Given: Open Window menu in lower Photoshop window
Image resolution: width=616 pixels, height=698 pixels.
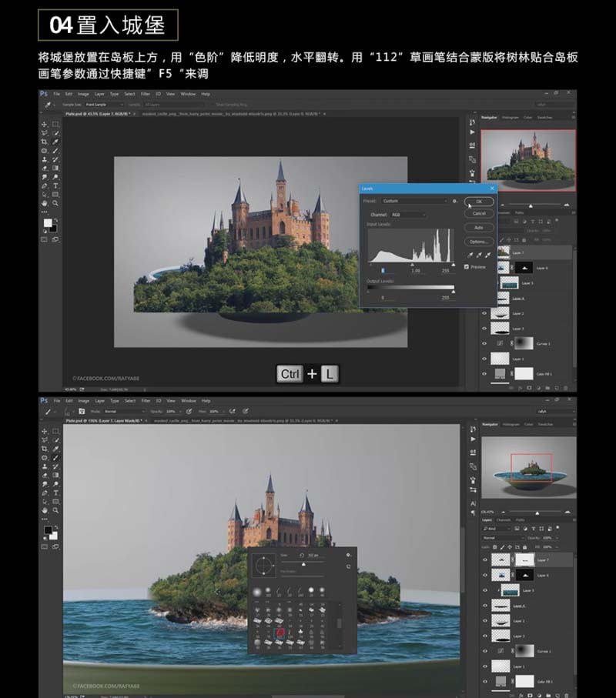Looking at the screenshot, I should coord(189,401).
